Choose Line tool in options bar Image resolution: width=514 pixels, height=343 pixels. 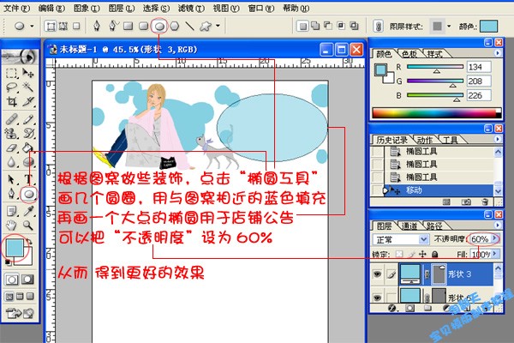point(190,26)
